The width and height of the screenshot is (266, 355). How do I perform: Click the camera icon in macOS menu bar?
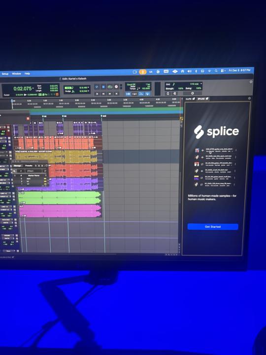tap(135, 72)
